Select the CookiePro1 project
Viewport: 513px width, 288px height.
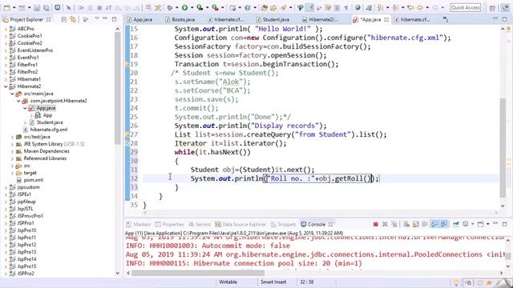pos(30,36)
